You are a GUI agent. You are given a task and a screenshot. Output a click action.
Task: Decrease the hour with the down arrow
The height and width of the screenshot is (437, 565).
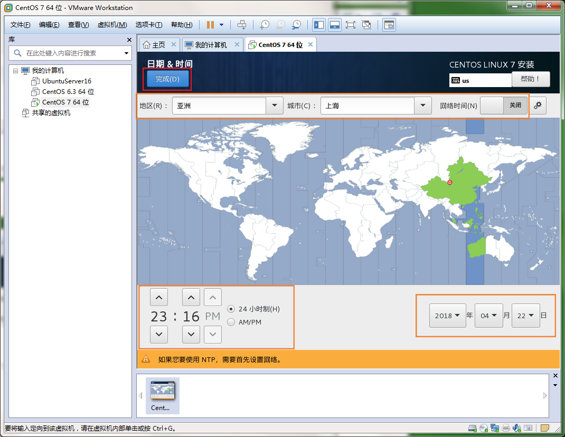click(159, 334)
